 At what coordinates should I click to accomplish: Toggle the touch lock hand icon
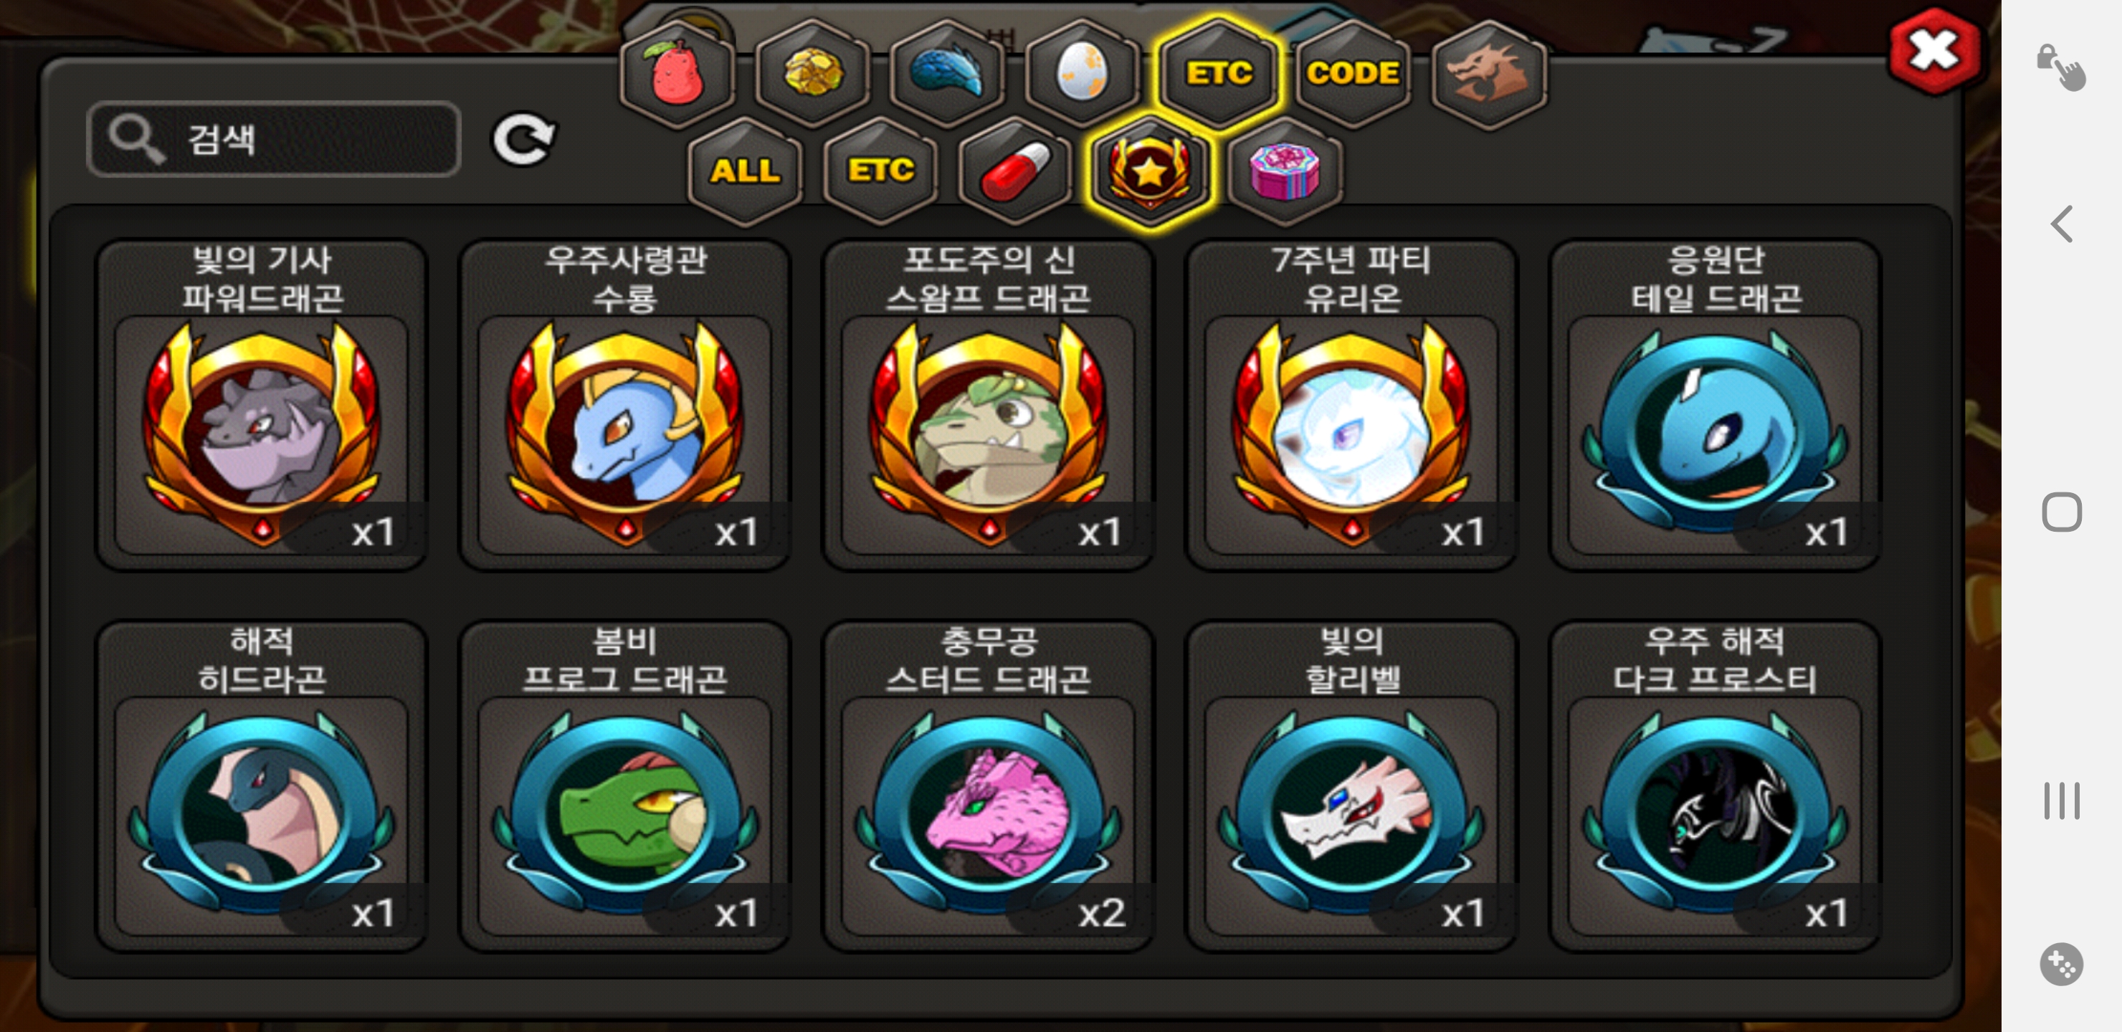[x=2062, y=67]
